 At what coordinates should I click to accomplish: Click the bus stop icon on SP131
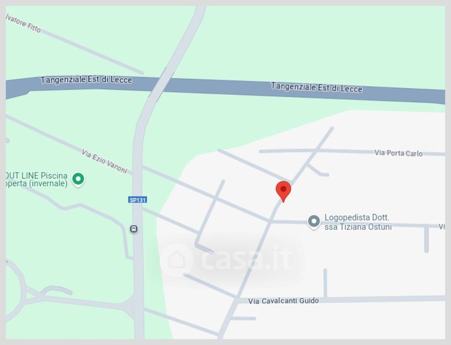(x=133, y=229)
